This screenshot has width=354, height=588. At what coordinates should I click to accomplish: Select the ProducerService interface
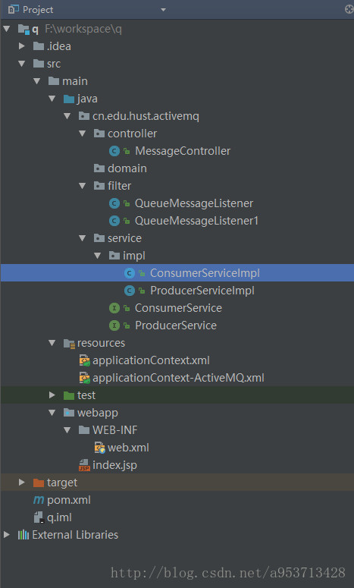[x=176, y=325]
